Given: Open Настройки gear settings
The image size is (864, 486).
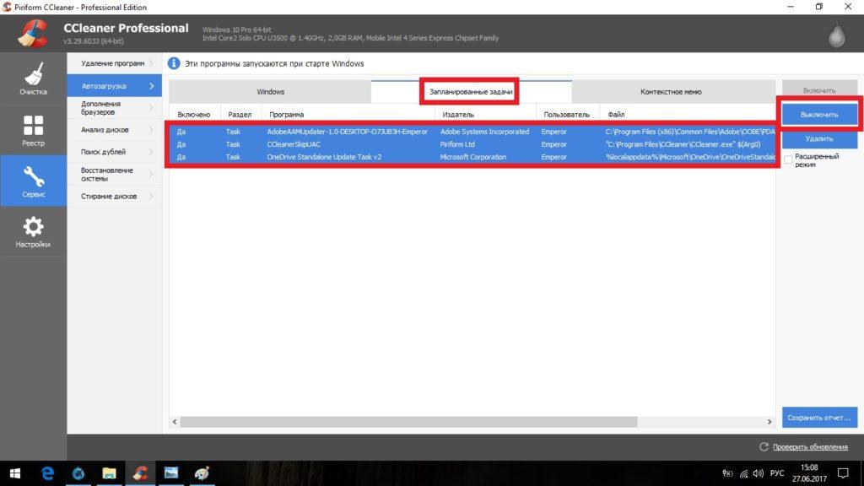Looking at the screenshot, I should (x=33, y=231).
